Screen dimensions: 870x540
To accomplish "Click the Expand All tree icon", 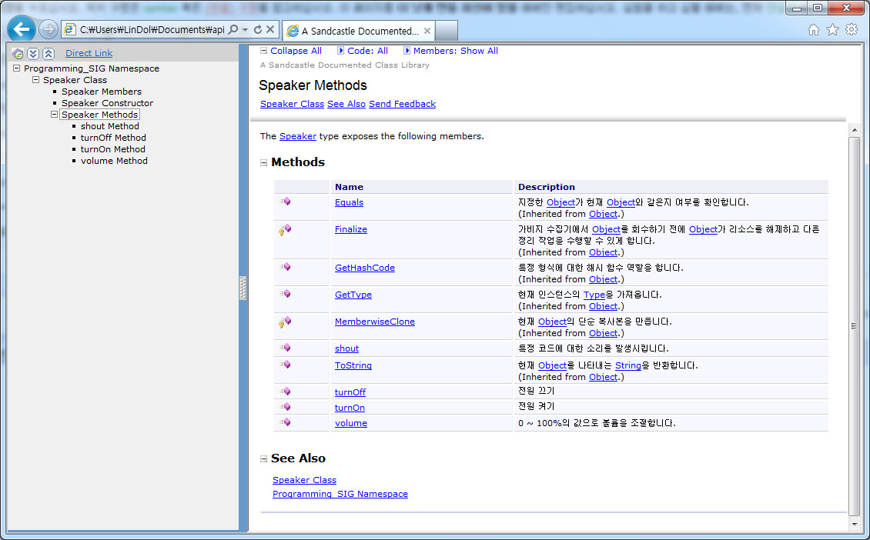I will click(33, 53).
